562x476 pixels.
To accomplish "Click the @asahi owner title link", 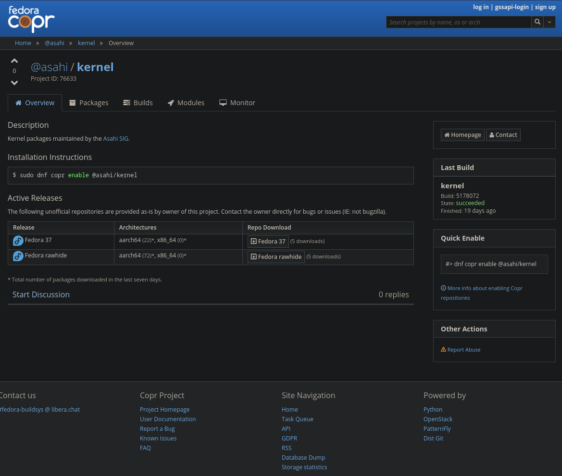I will [49, 67].
